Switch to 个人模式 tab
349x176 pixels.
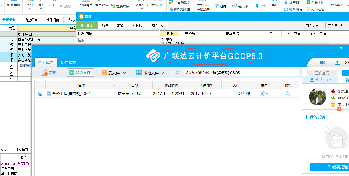(x=46, y=62)
